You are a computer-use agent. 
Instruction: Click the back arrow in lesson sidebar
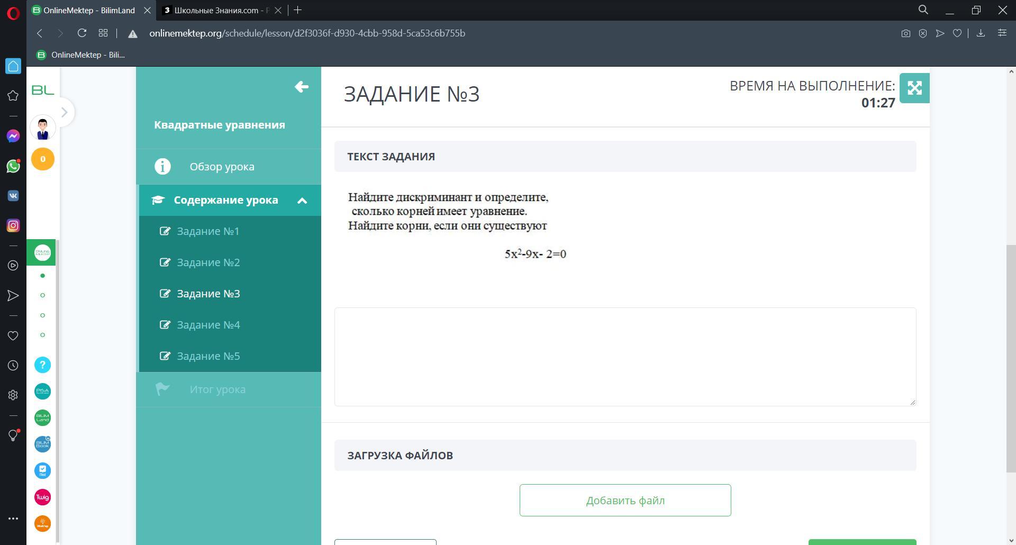[x=302, y=87]
